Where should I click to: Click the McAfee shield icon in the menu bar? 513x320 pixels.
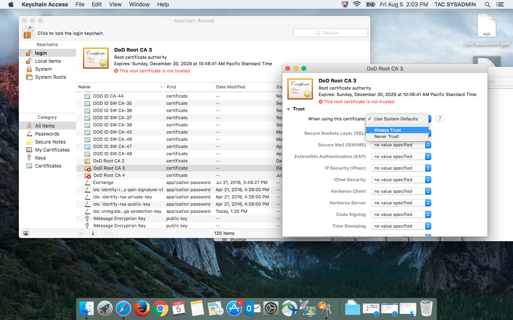coord(344,4)
